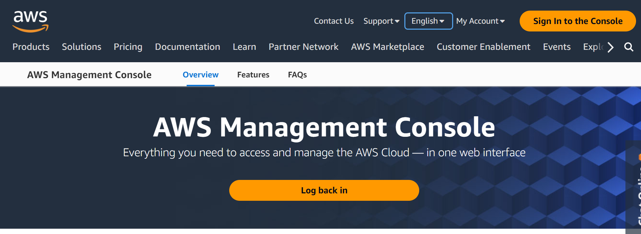Show more nav items with right chevron
The image size is (641, 234).
tap(611, 47)
